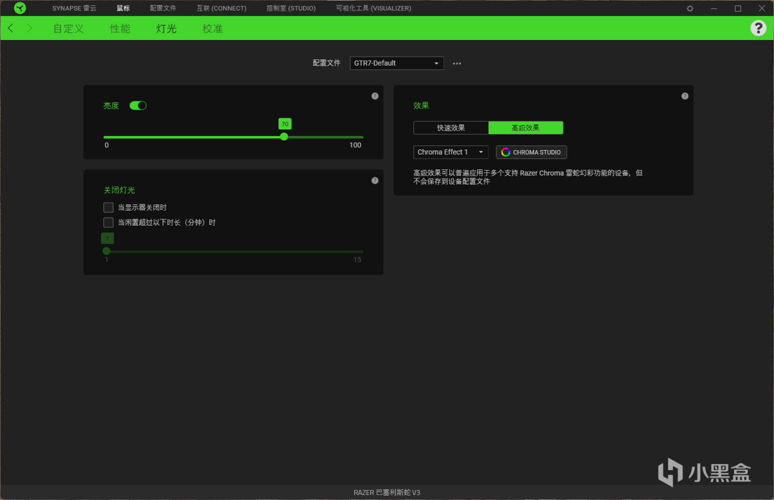Screen dimensions: 774x500
Task: Open the 配置文件 top menu tab
Action: tap(163, 8)
